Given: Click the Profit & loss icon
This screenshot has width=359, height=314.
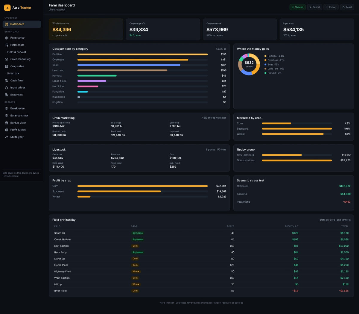Looking at the screenshot, I should pyautogui.click(x=7, y=130).
